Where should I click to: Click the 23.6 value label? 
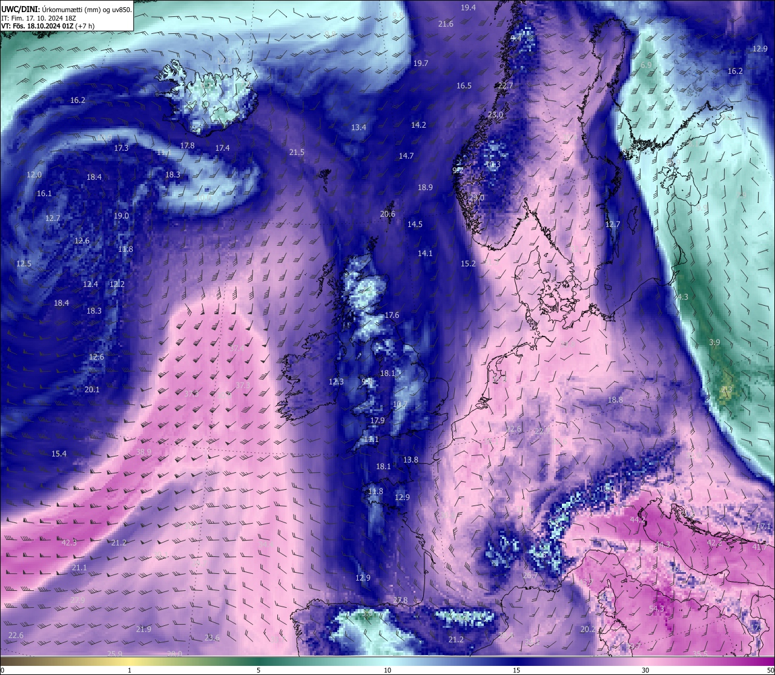[x=212, y=637]
